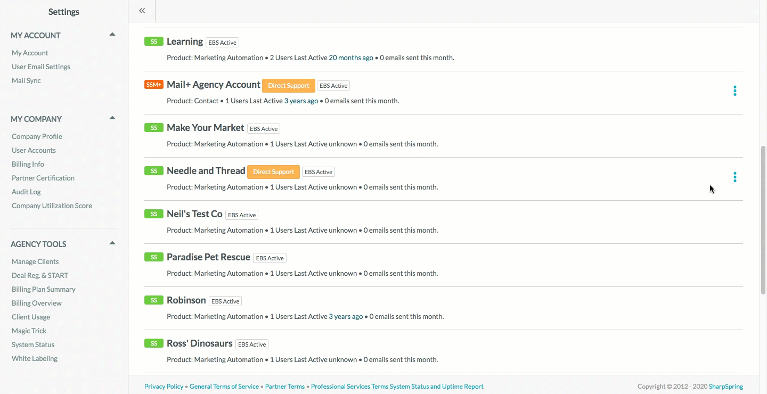Click EBS Active tag on Make Your Market
Viewport: 767px width, 394px height.
click(x=264, y=129)
